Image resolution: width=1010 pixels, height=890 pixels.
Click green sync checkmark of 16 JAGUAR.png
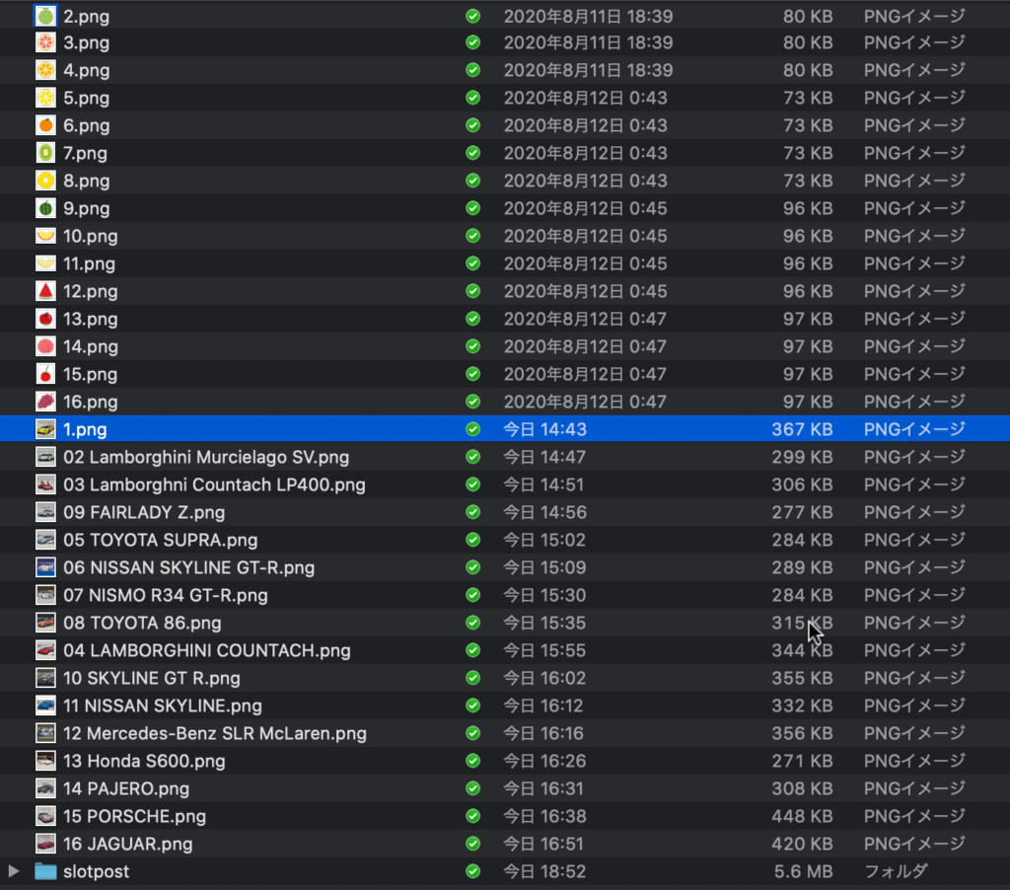[472, 844]
